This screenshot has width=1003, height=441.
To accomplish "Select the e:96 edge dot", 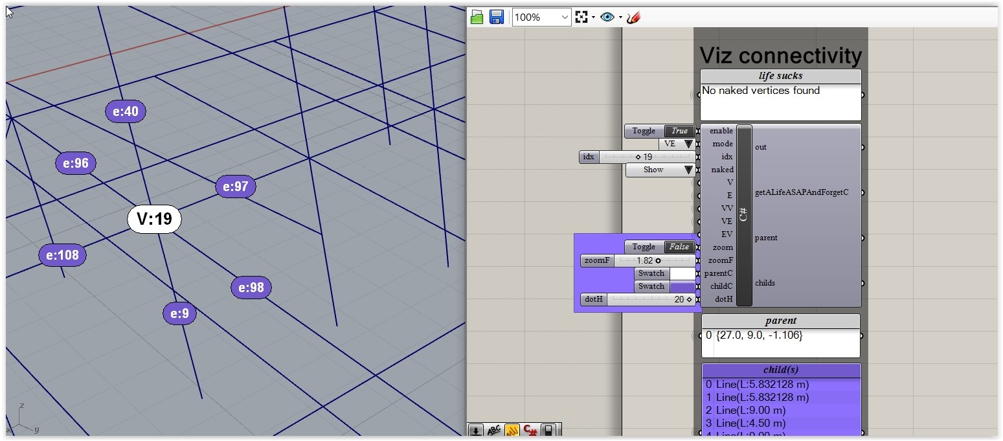I will click(76, 163).
